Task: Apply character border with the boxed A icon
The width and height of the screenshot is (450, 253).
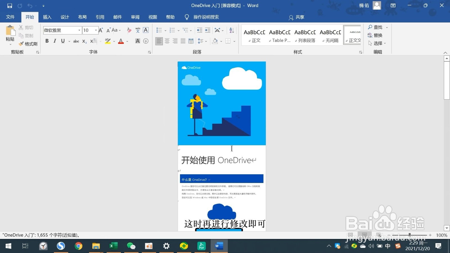Action: pos(146,30)
